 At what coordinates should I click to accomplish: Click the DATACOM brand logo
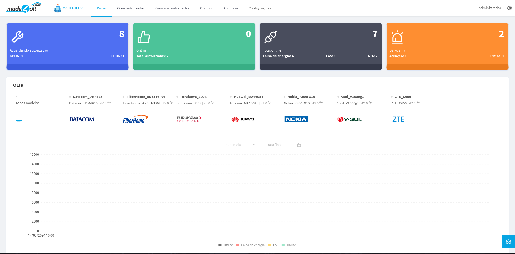(81, 119)
